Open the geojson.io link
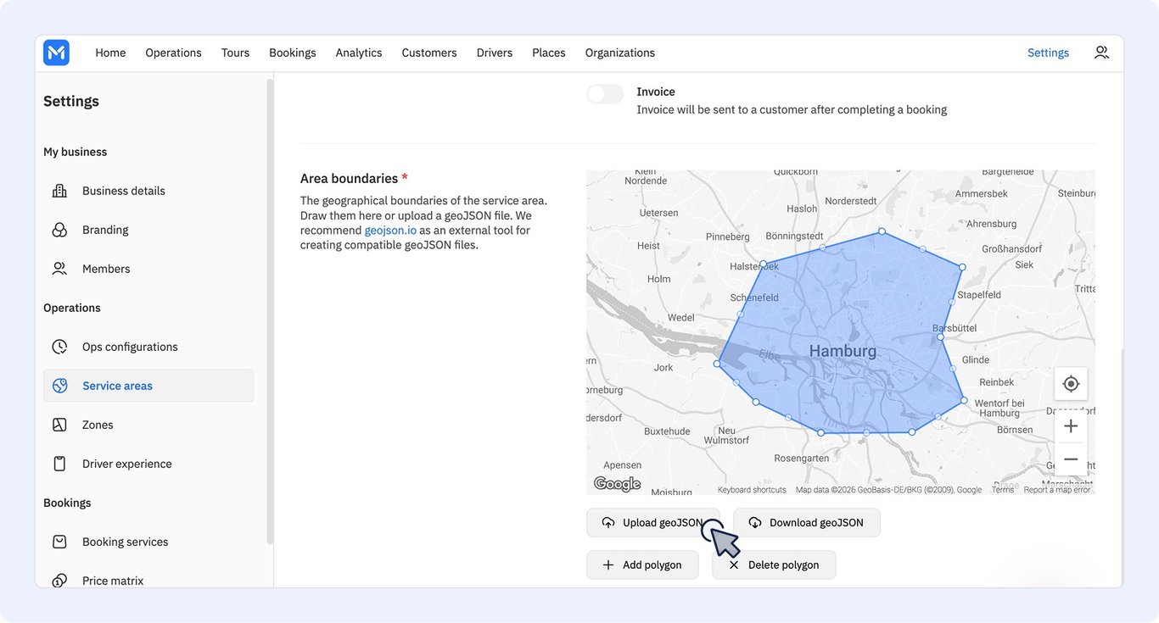Screen dimensions: 1159x623 tap(390, 230)
